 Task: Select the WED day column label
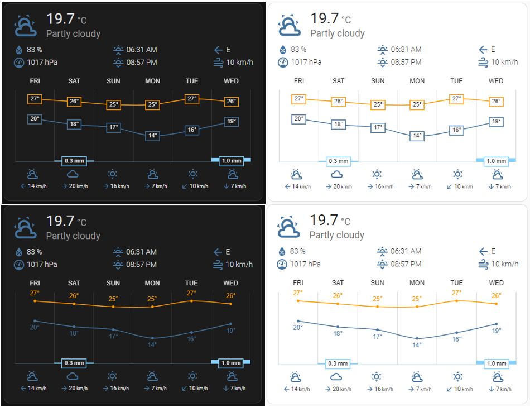pyautogui.click(x=231, y=81)
